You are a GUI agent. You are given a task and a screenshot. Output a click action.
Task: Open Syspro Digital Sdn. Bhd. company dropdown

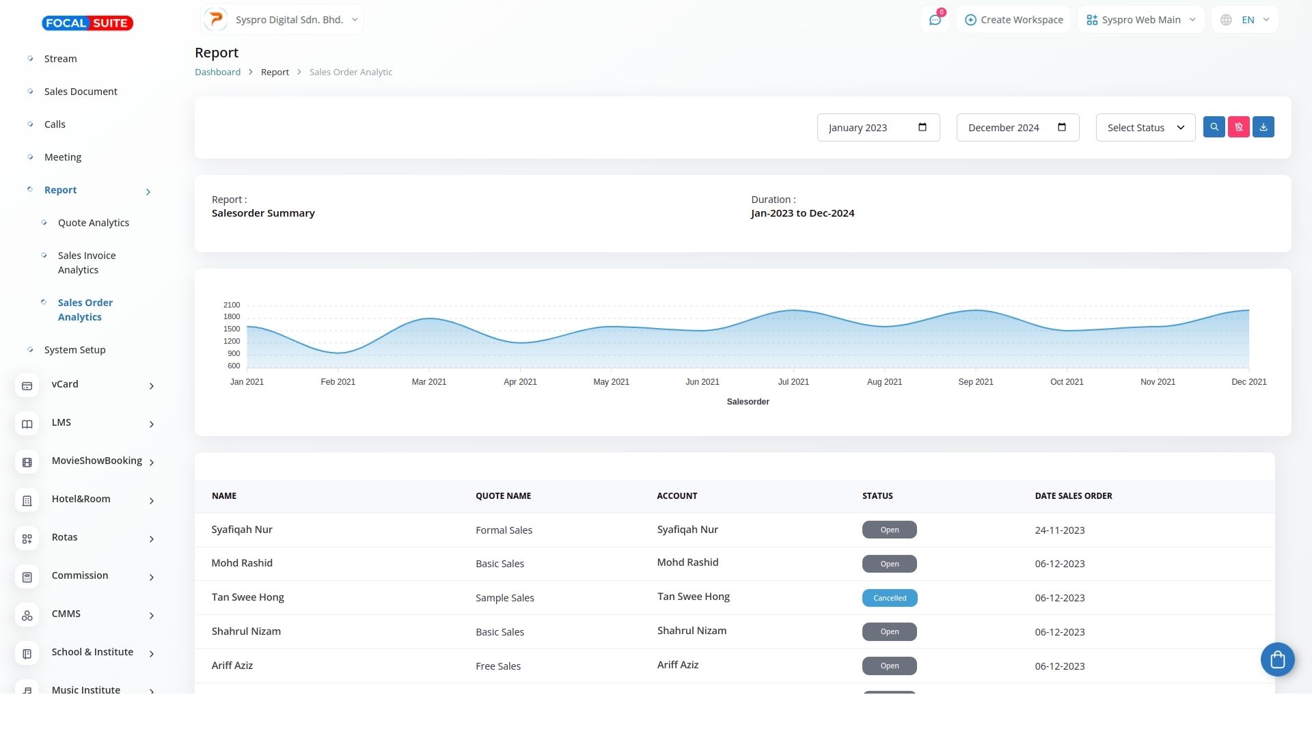pos(282,20)
